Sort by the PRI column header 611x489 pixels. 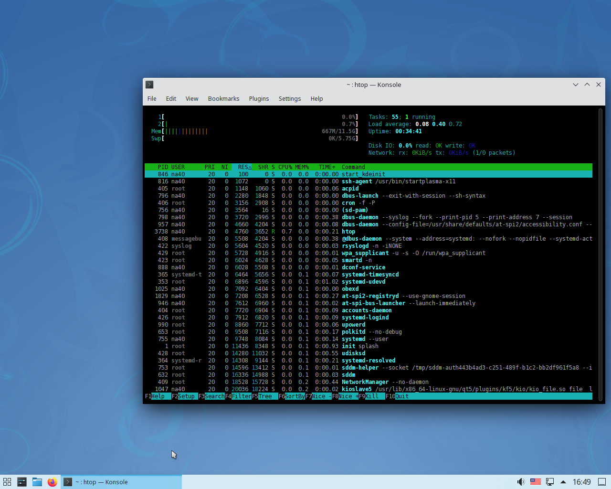point(210,167)
